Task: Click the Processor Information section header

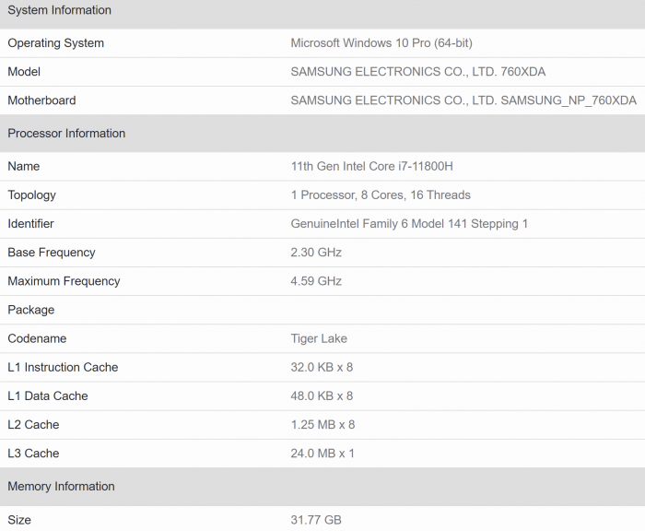Action: click(x=66, y=134)
